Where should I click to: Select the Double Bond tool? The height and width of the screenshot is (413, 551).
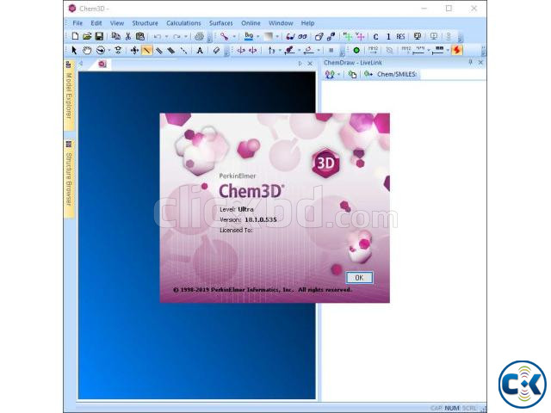[159, 50]
